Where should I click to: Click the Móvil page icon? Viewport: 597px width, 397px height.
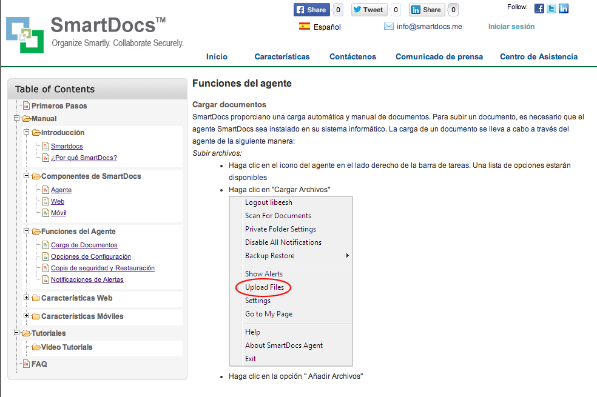pyautogui.click(x=46, y=213)
